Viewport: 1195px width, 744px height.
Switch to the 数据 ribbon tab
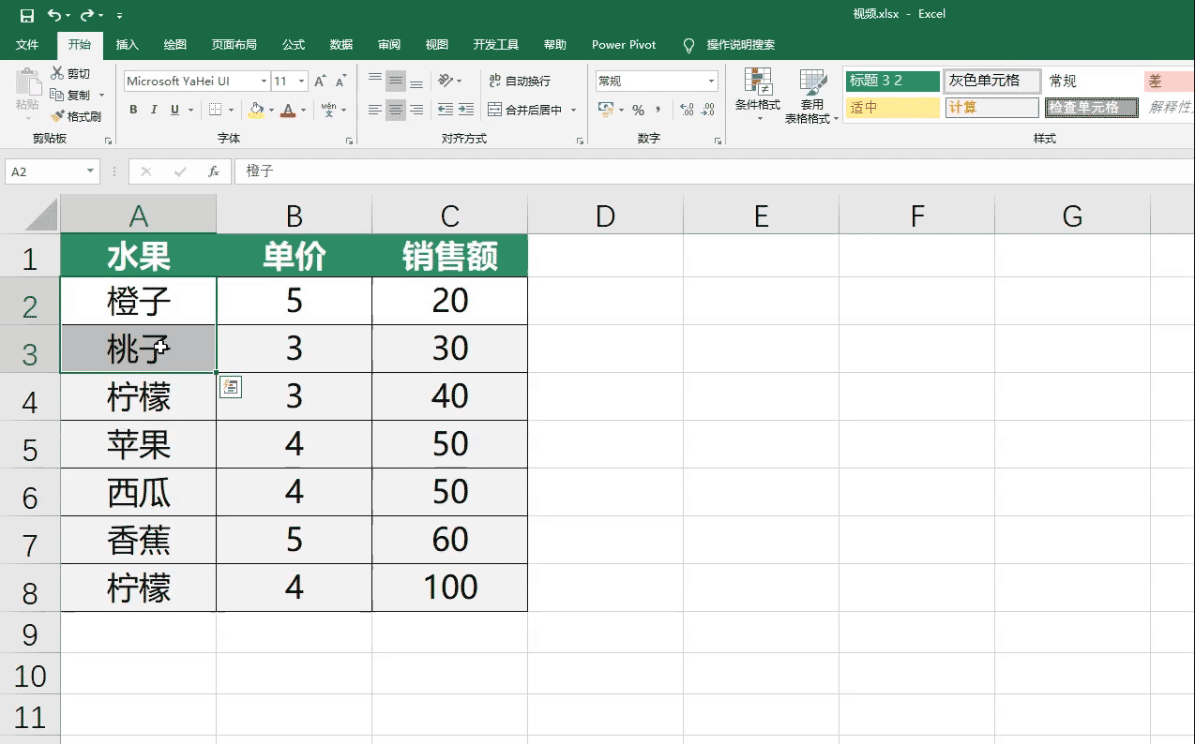click(x=340, y=44)
